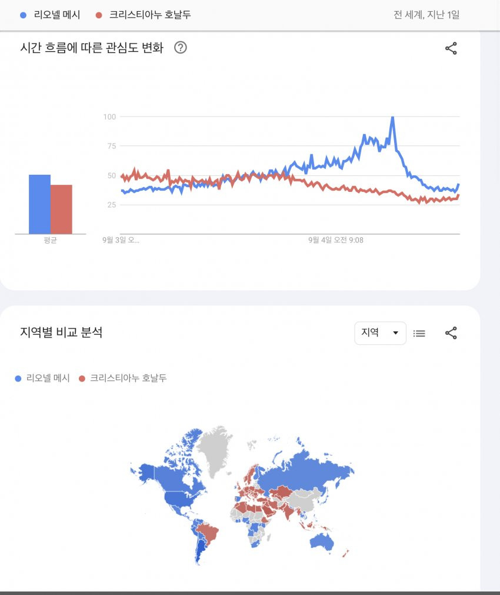Click 크리스티아누 호날두 in map legend

point(128,378)
